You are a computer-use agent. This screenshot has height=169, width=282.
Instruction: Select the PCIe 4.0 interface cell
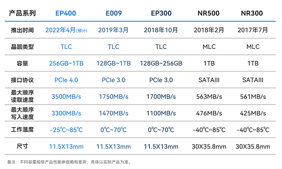click(66, 80)
